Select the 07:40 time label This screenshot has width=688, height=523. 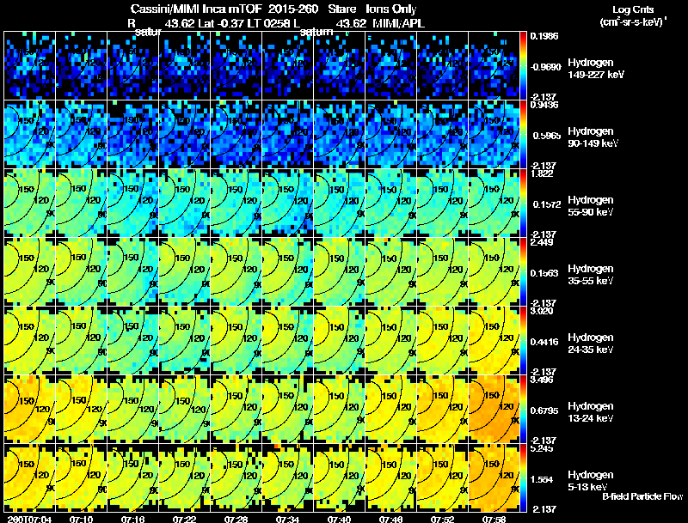339,519
